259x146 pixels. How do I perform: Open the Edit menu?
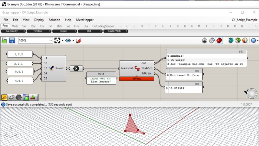[16, 20]
